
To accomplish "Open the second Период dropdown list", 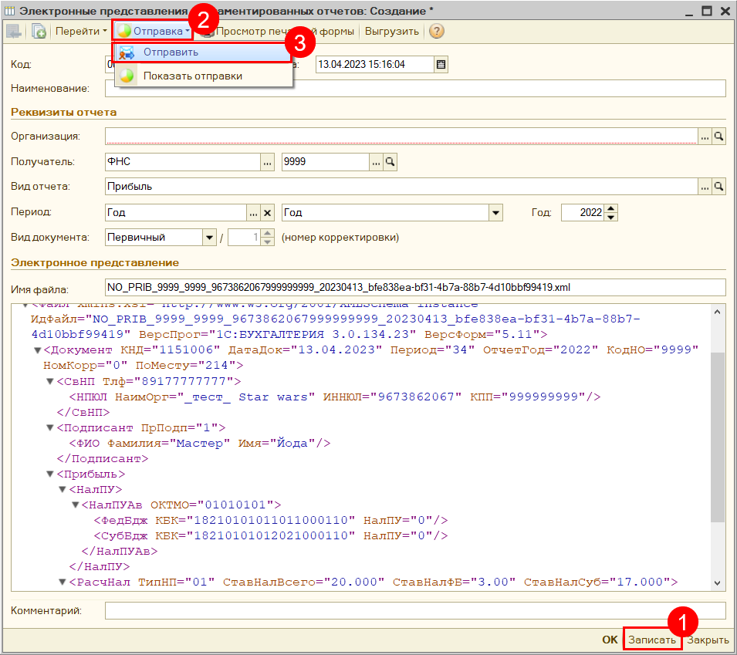I will point(496,212).
